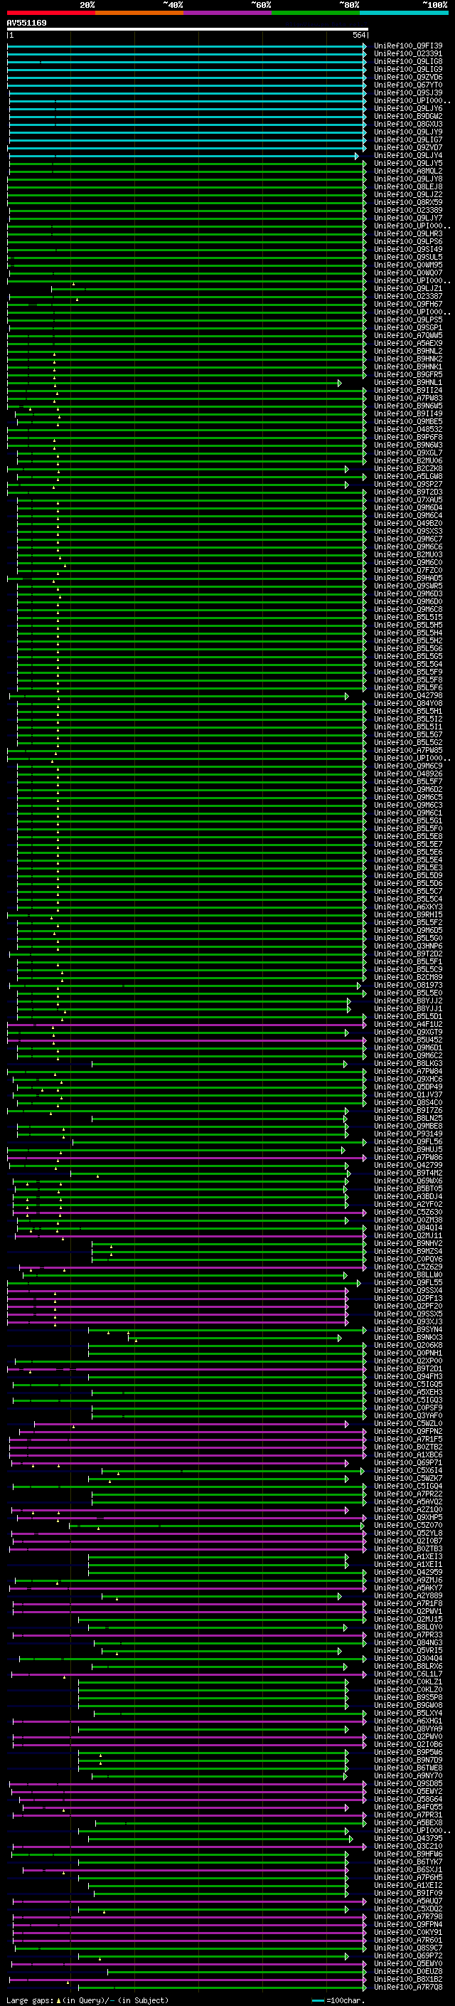Select hit label UniRef100_B8LKG3

click(408, 1064)
